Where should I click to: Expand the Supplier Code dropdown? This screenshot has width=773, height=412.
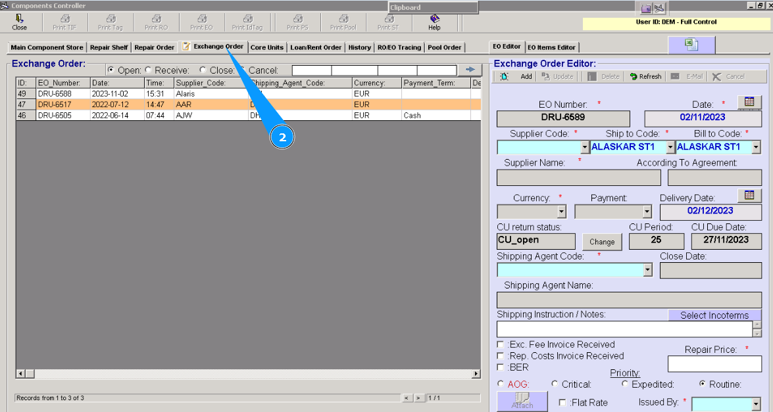[585, 147]
